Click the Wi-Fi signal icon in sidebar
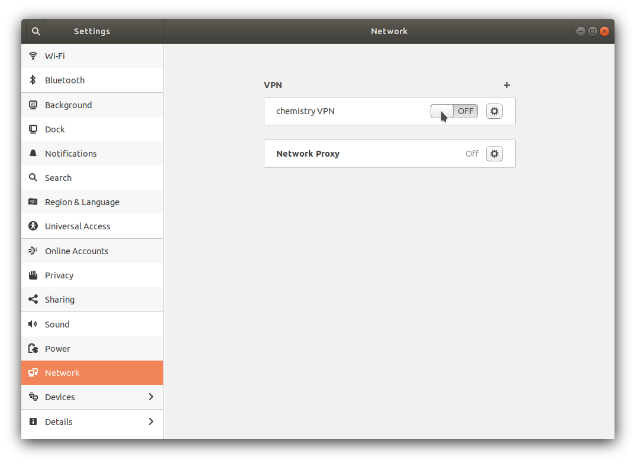The height and width of the screenshot is (464, 637). click(x=33, y=56)
